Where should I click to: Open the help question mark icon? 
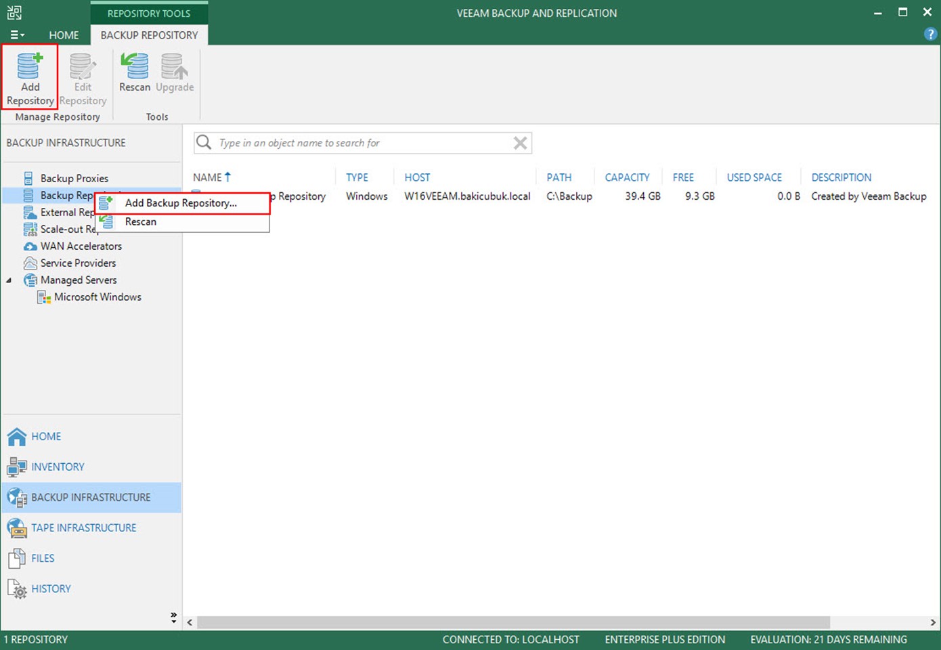pyautogui.click(x=930, y=35)
